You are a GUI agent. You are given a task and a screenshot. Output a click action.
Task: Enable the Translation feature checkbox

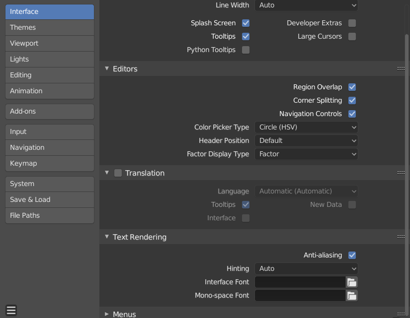(x=118, y=173)
